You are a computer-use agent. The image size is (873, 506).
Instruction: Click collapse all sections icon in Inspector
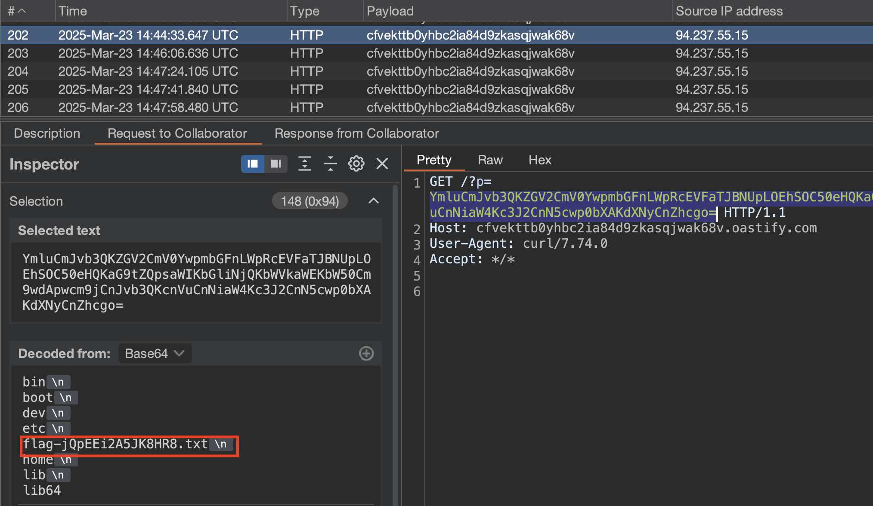[x=330, y=164]
